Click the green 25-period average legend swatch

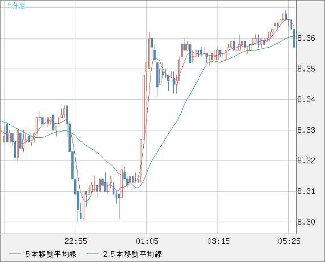tap(92, 254)
